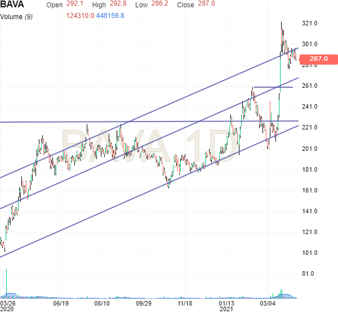The height and width of the screenshot is (314, 338).
Task: Click the 03/04 date axis label
Action: [268, 302]
